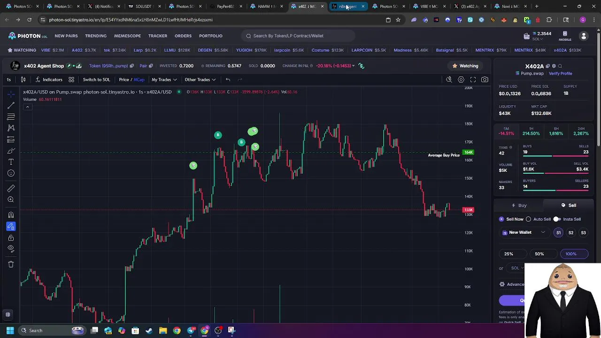Open the emoji icons tool
Image resolution: width=601 pixels, height=338 pixels.
11,173
